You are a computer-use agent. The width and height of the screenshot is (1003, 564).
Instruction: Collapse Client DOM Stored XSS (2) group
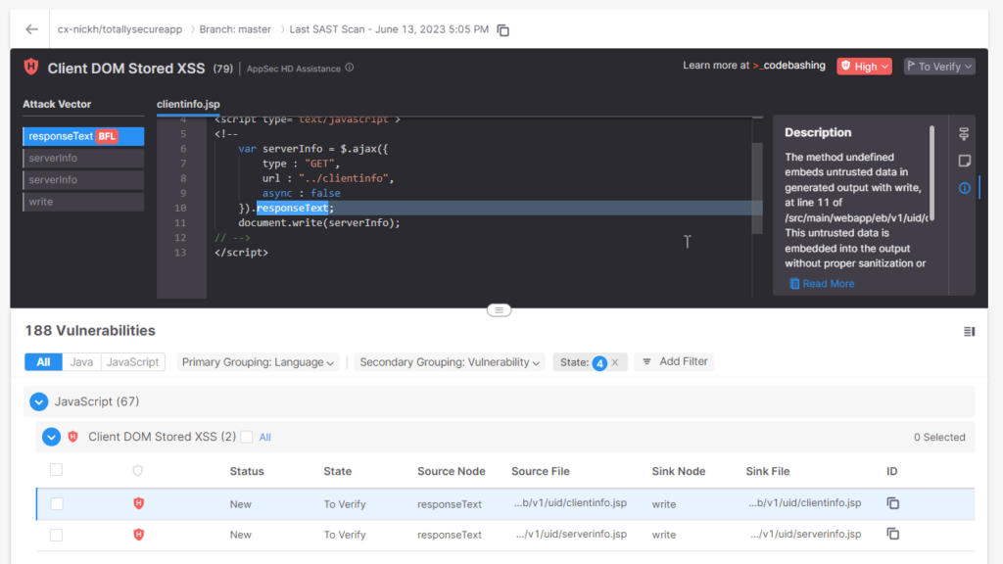click(x=51, y=437)
